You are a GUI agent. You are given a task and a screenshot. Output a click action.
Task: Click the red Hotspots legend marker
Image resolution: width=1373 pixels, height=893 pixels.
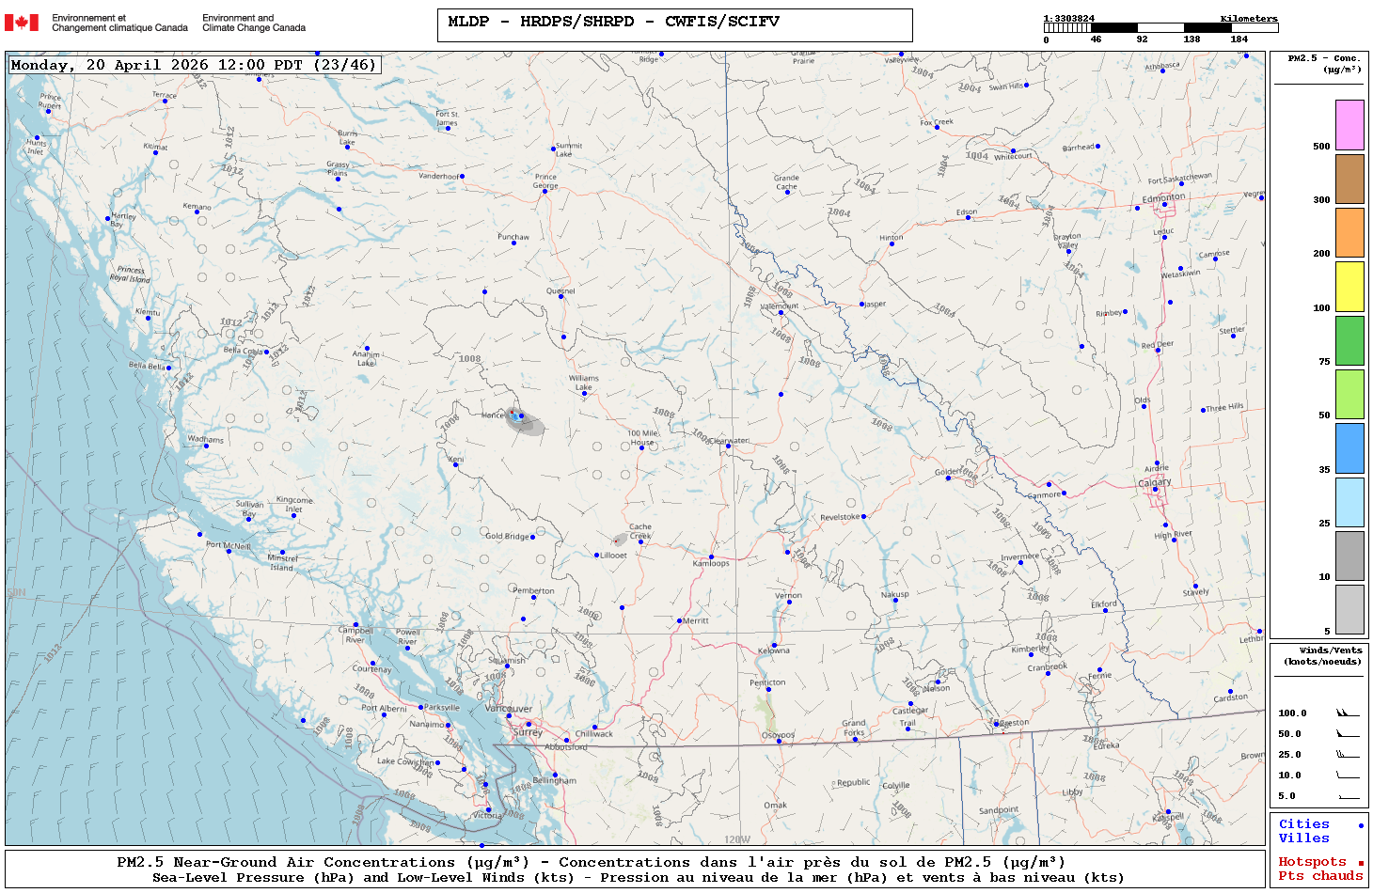(1360, 863)
